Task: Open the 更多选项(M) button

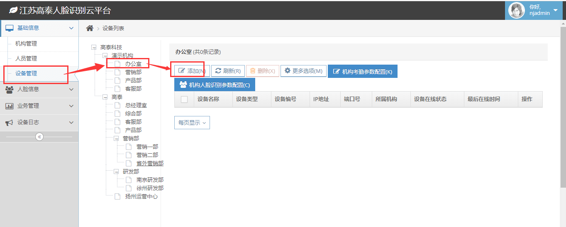Action: (x=303, y=71)
